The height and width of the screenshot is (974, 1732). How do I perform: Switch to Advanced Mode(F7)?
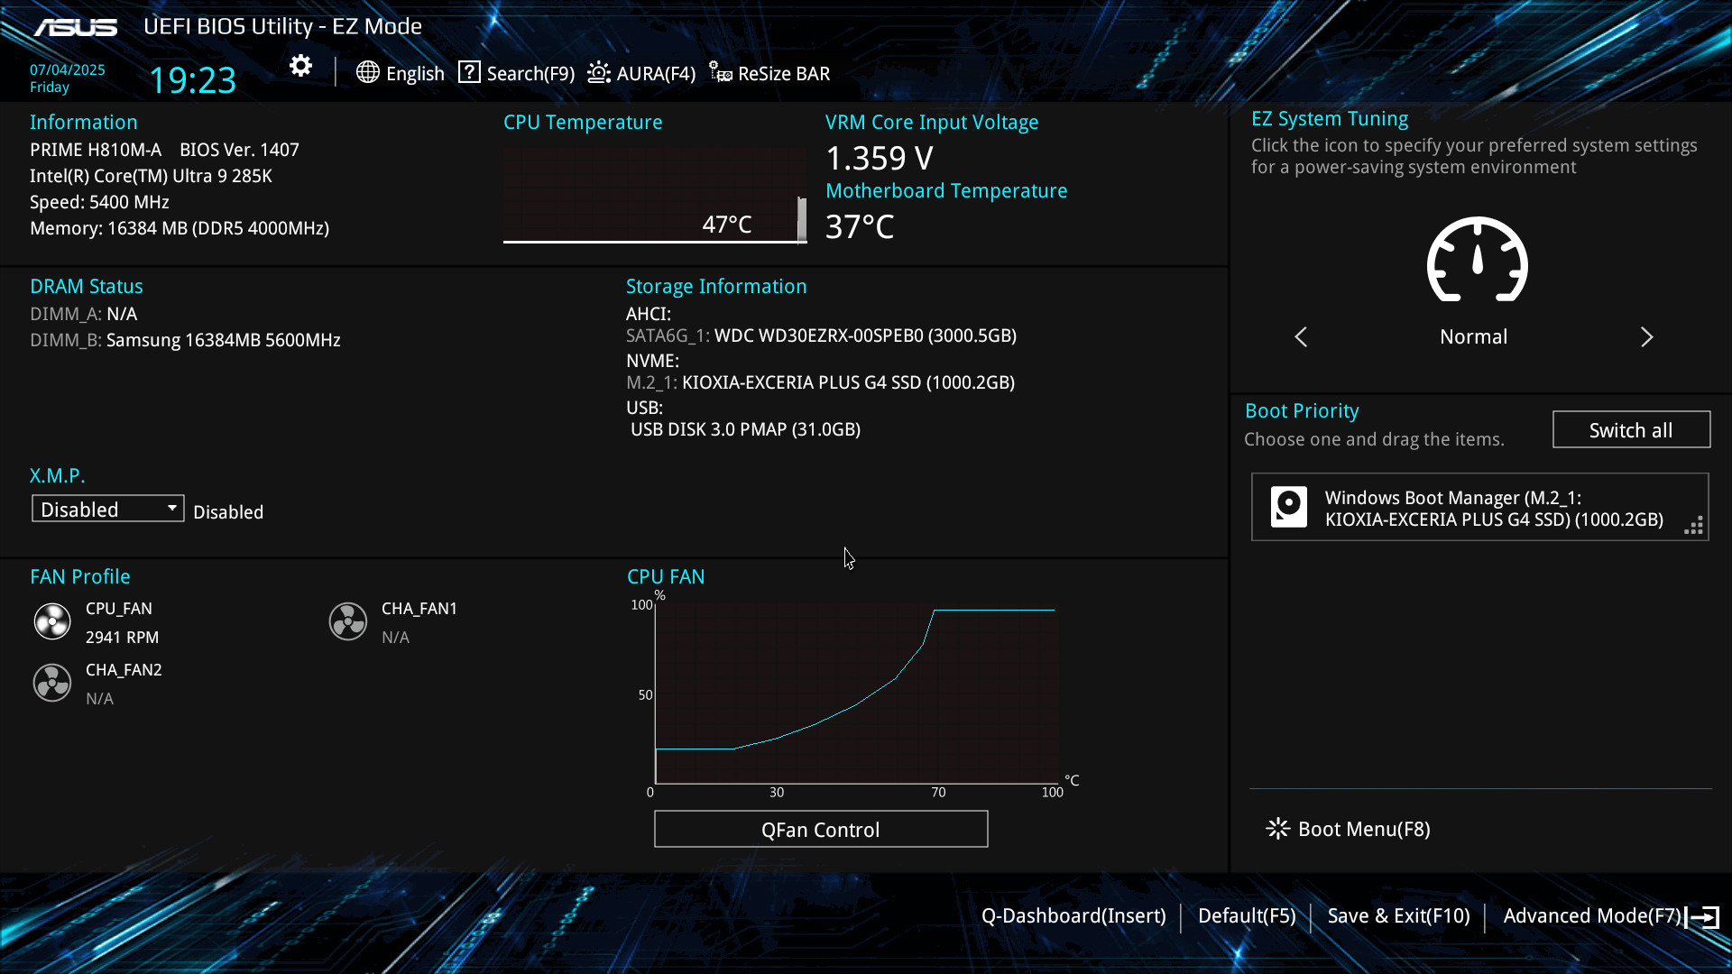point(1592,915)
